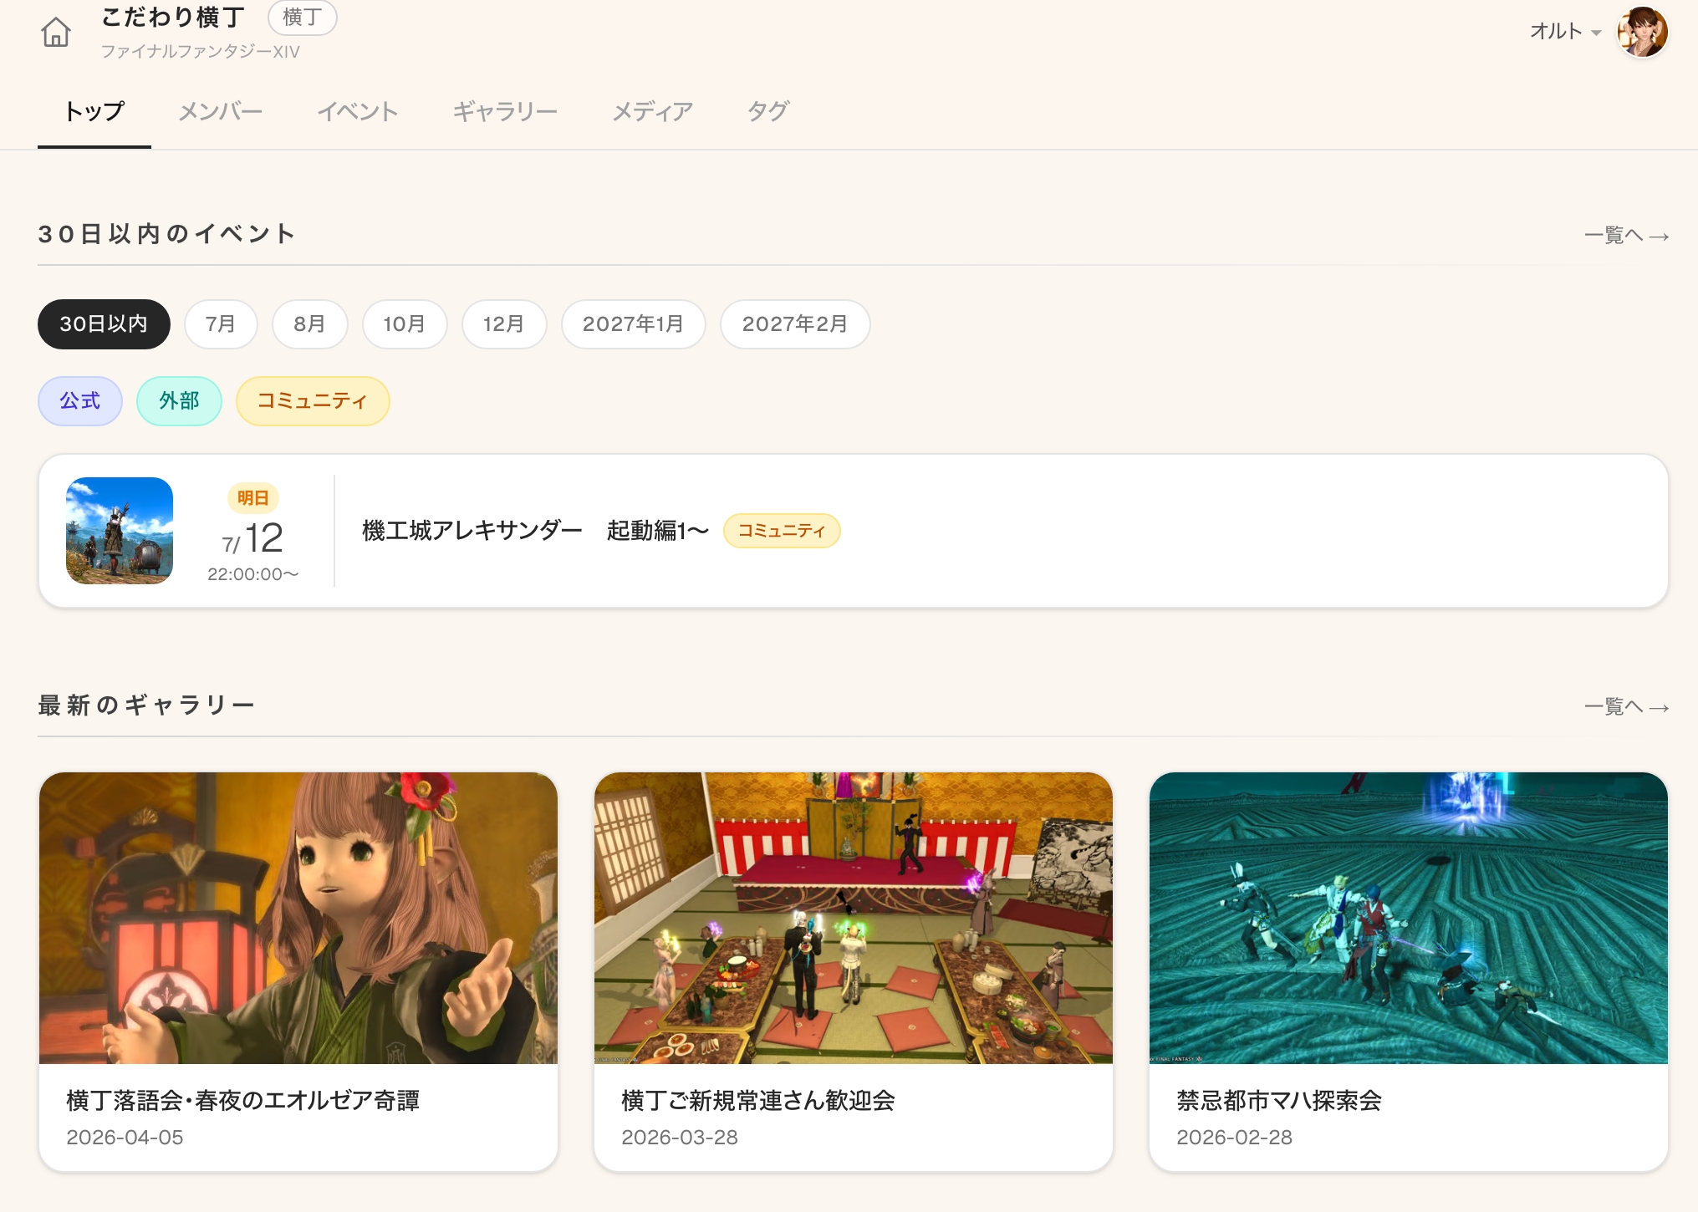Switch to the メンバー tab
This screenshot has width=1698, height=1212.
click(221, 111)
